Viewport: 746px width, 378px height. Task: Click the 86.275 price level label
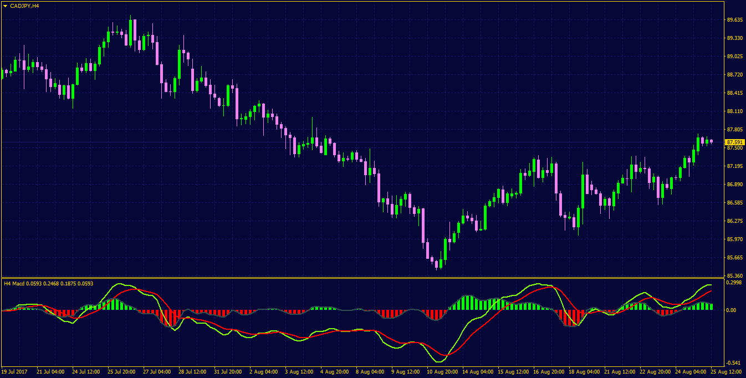click(x=734, y=221)
